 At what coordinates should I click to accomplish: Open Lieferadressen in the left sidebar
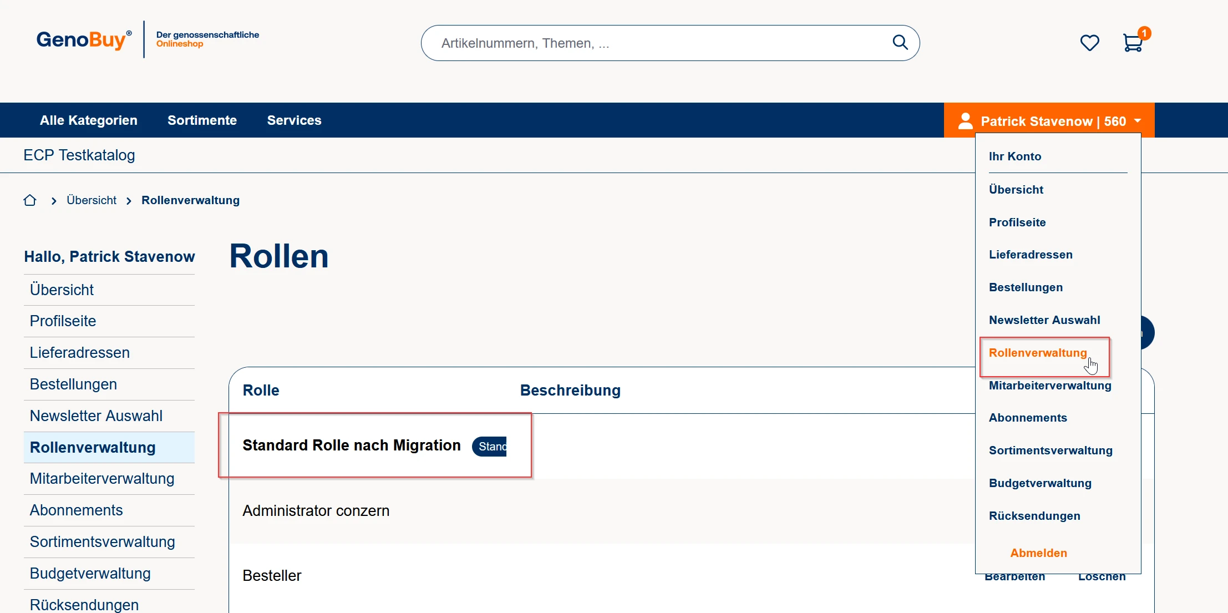click(80, 353)
